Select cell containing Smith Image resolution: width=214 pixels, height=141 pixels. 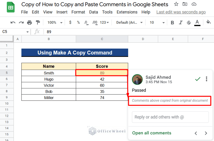click(x=49, y=73)
